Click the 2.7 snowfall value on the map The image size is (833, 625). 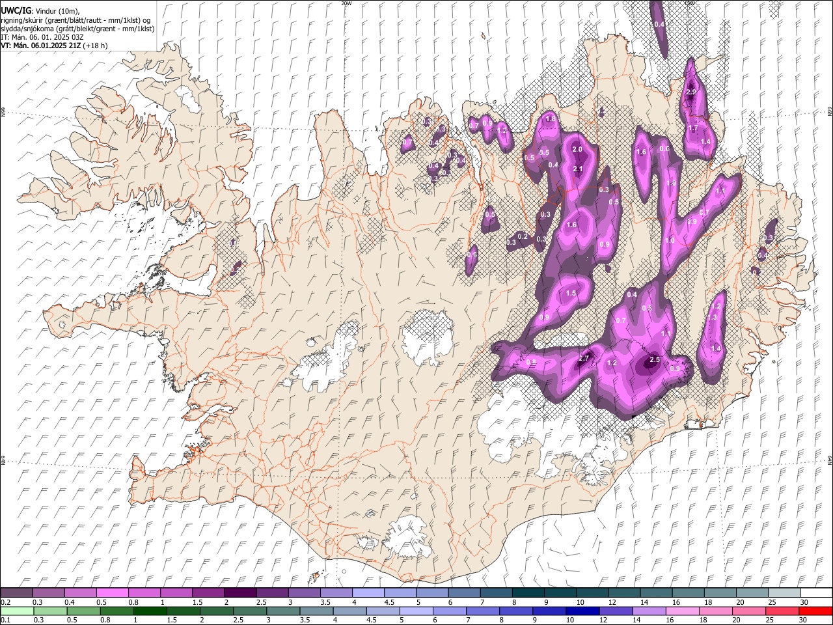(584, 358)
